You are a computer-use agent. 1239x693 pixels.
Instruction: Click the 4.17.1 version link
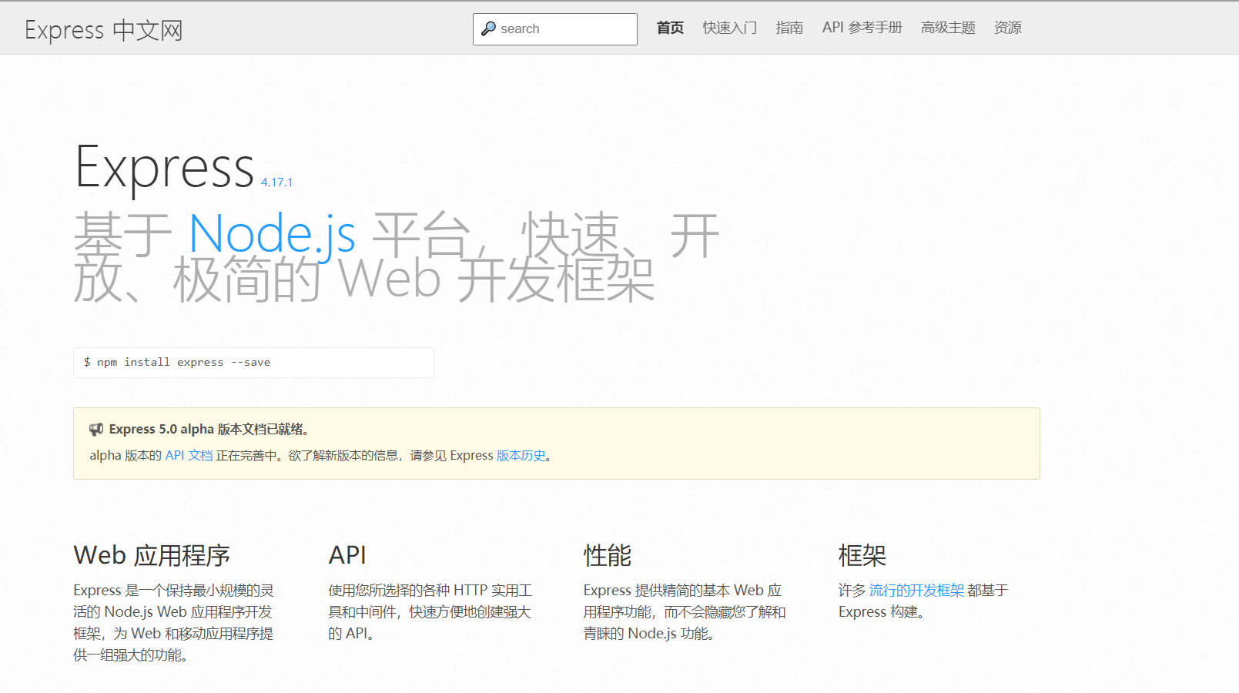pyautogui.click(x=276, y=182)
